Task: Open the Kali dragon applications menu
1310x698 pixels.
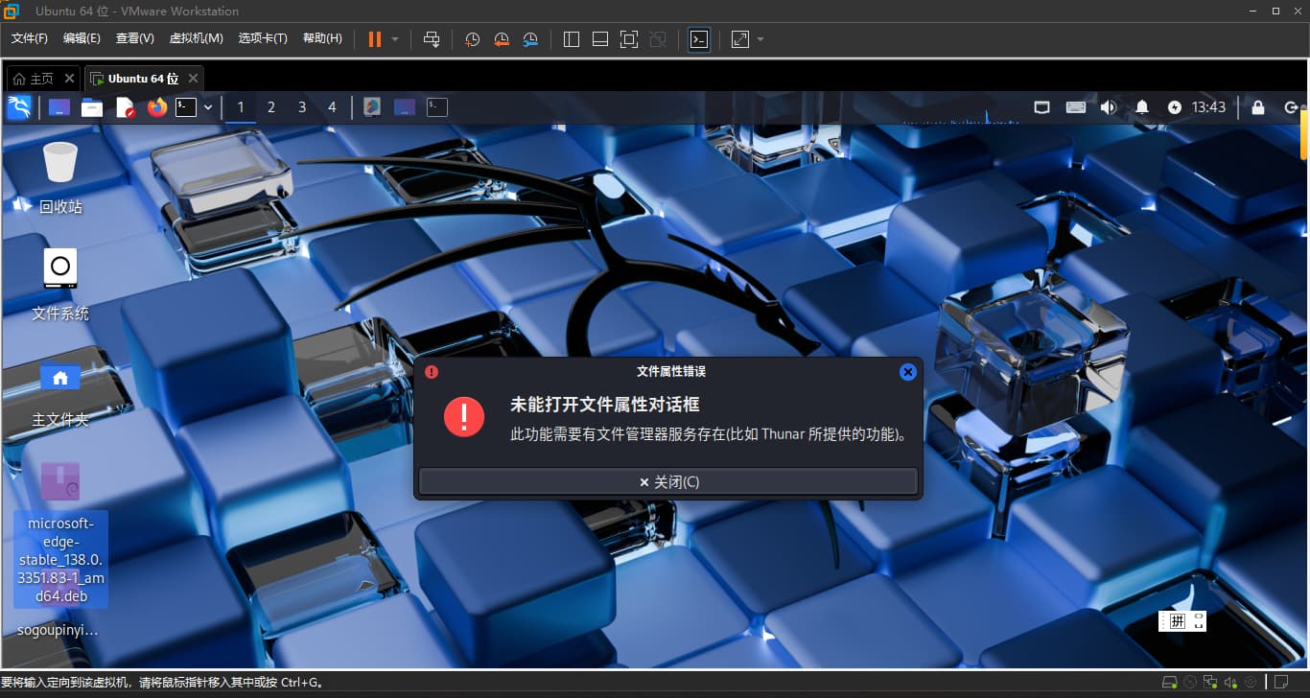Action: tap(19, 107)
